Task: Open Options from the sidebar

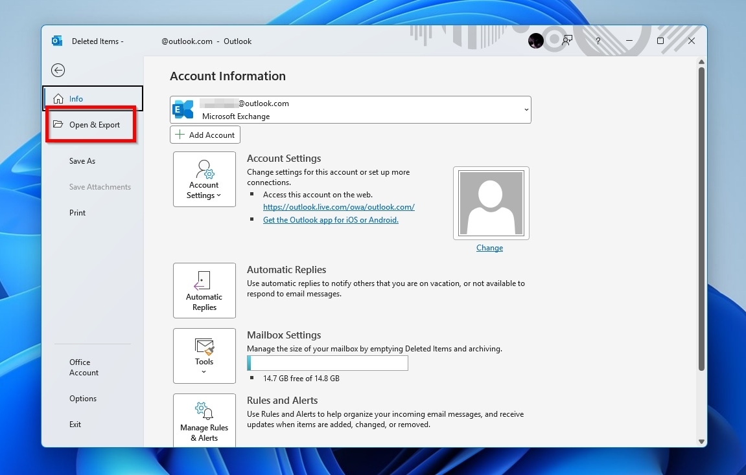Action: tap(83, 399)
